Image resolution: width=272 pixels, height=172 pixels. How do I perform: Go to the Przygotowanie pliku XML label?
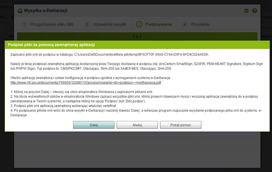click(x=52, y=24)
